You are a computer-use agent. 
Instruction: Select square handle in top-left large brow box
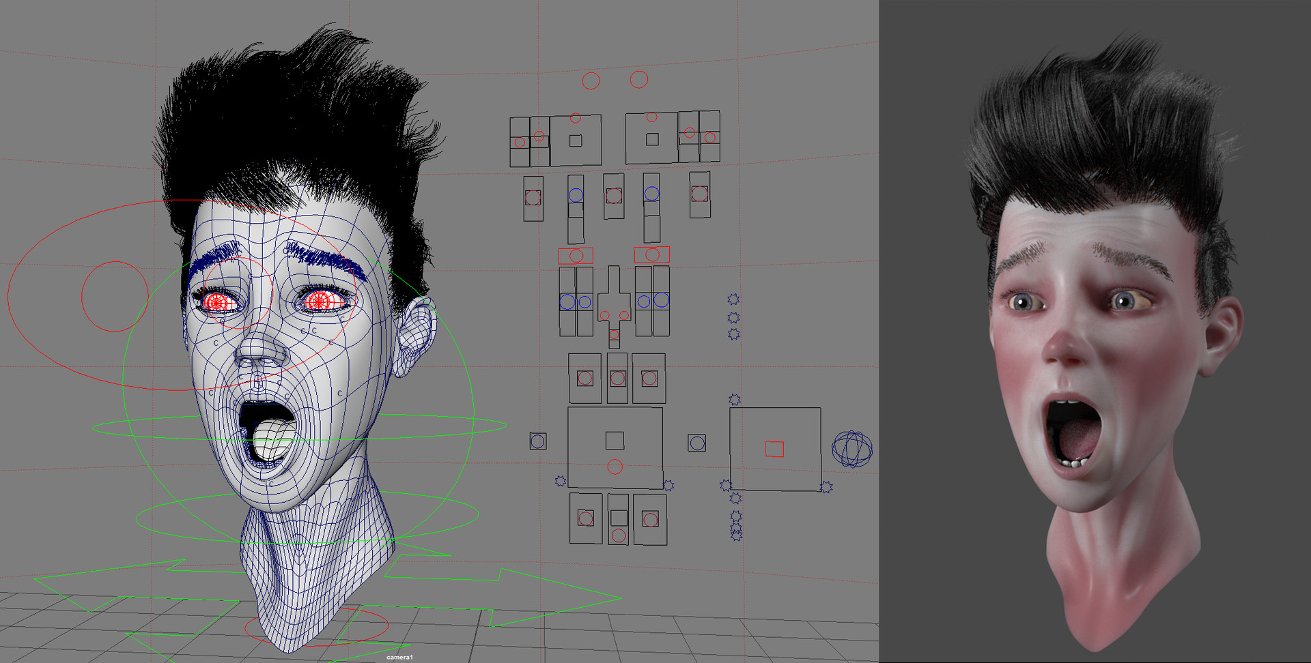point(576,141)
